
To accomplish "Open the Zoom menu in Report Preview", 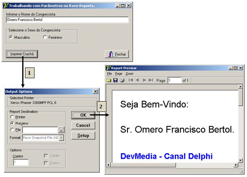I will [129, 74].
